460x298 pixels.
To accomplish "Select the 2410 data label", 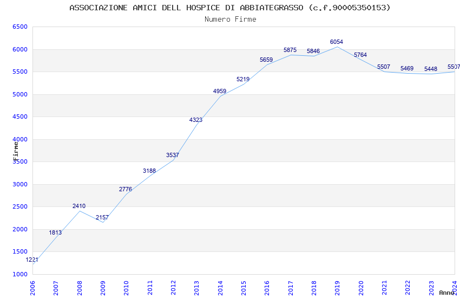I will (79, 206).
